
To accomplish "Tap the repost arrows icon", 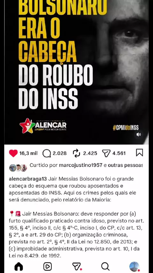I will click(x=76, y=153).
